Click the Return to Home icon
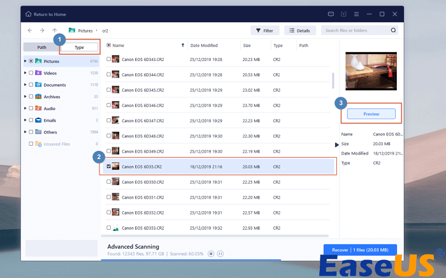 pyautogui.click(x=30, y=14)
